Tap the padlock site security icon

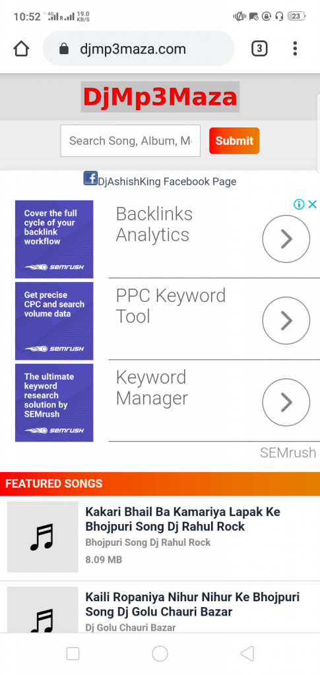pyautogui.click(x=64, y=49)
